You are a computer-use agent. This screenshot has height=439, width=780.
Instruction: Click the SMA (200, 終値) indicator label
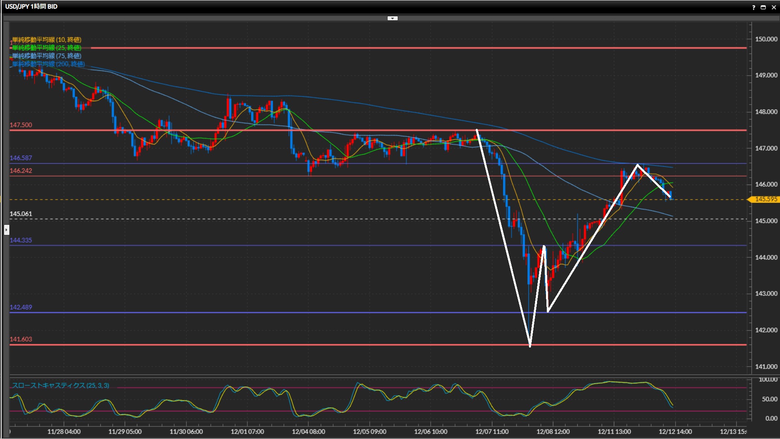coord(48,64)
